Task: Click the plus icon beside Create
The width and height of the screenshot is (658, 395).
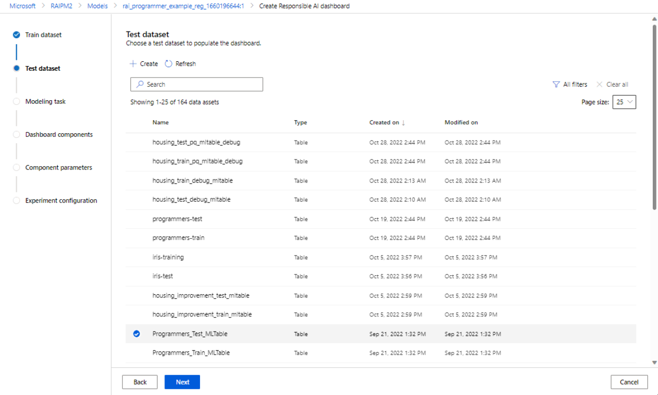Action: 133,64
